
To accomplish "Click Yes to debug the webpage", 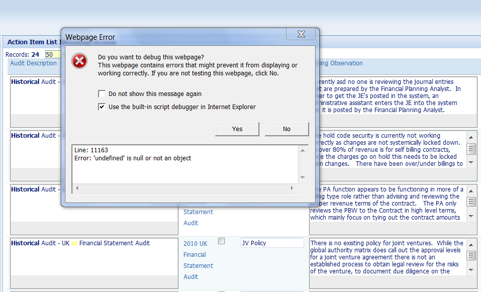I will coord(237,129).
